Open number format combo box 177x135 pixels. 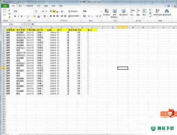click(x=92, y=11)
